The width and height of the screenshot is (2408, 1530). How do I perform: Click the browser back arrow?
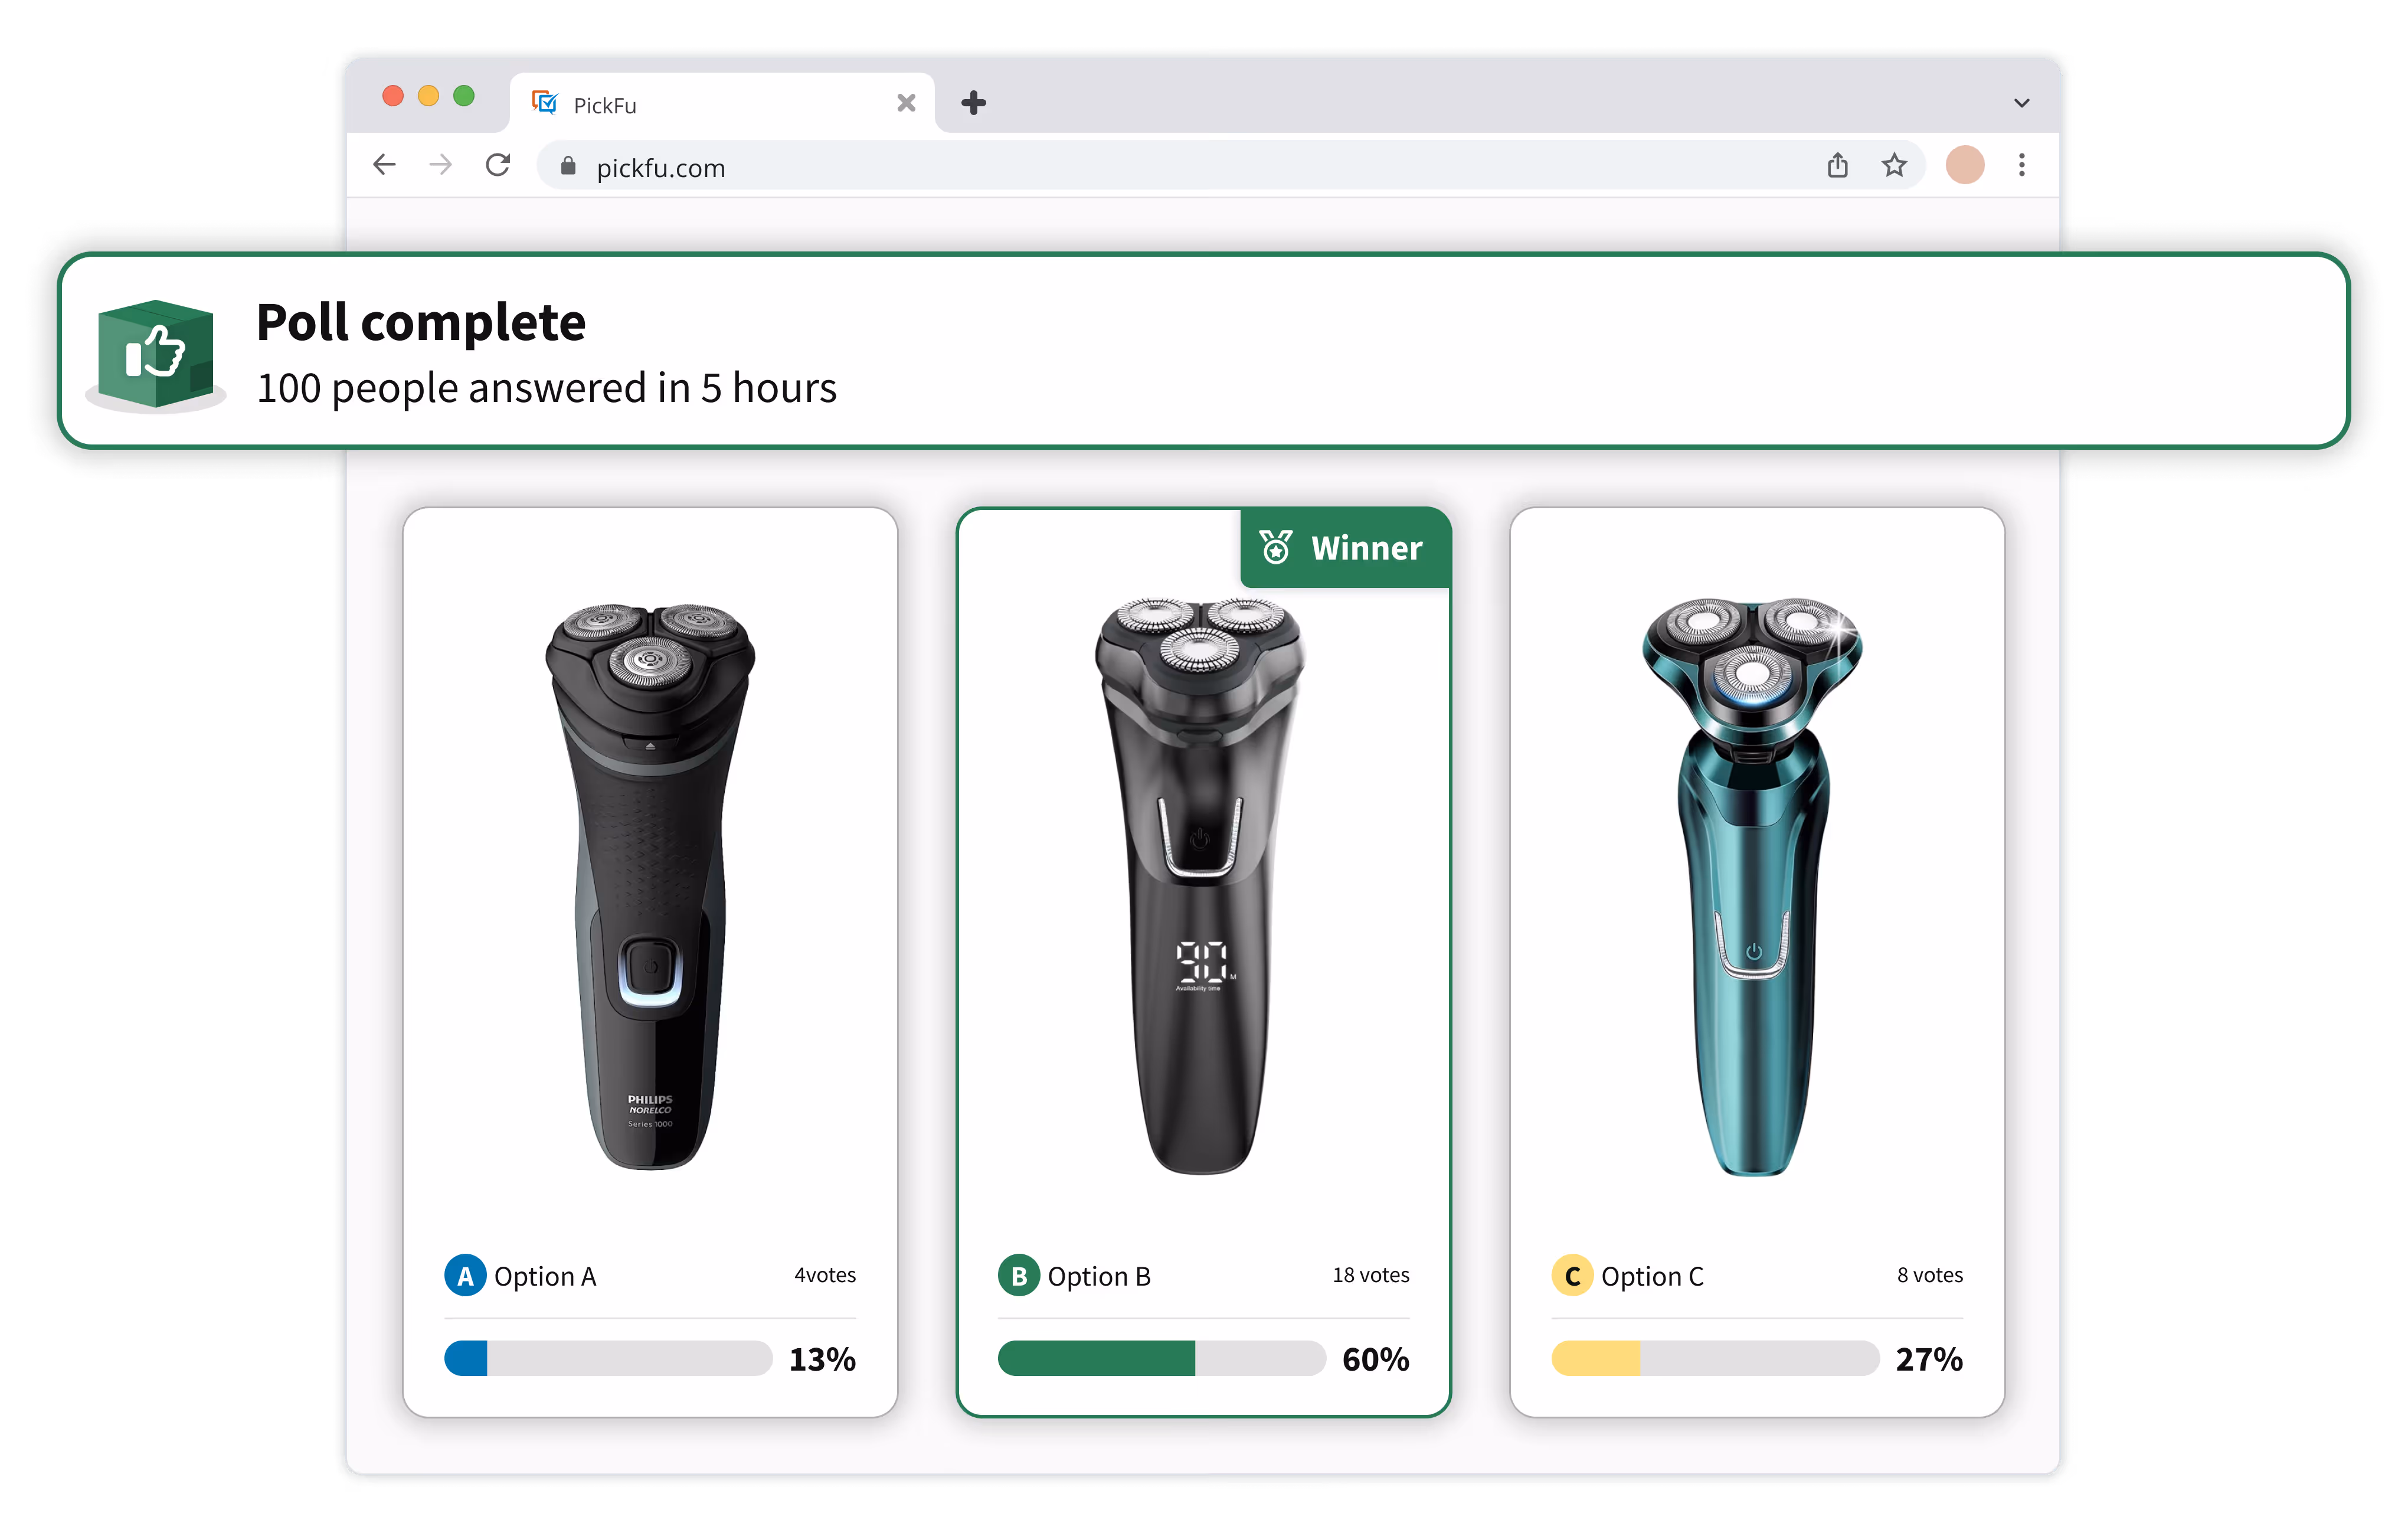(x=384, y=165)
